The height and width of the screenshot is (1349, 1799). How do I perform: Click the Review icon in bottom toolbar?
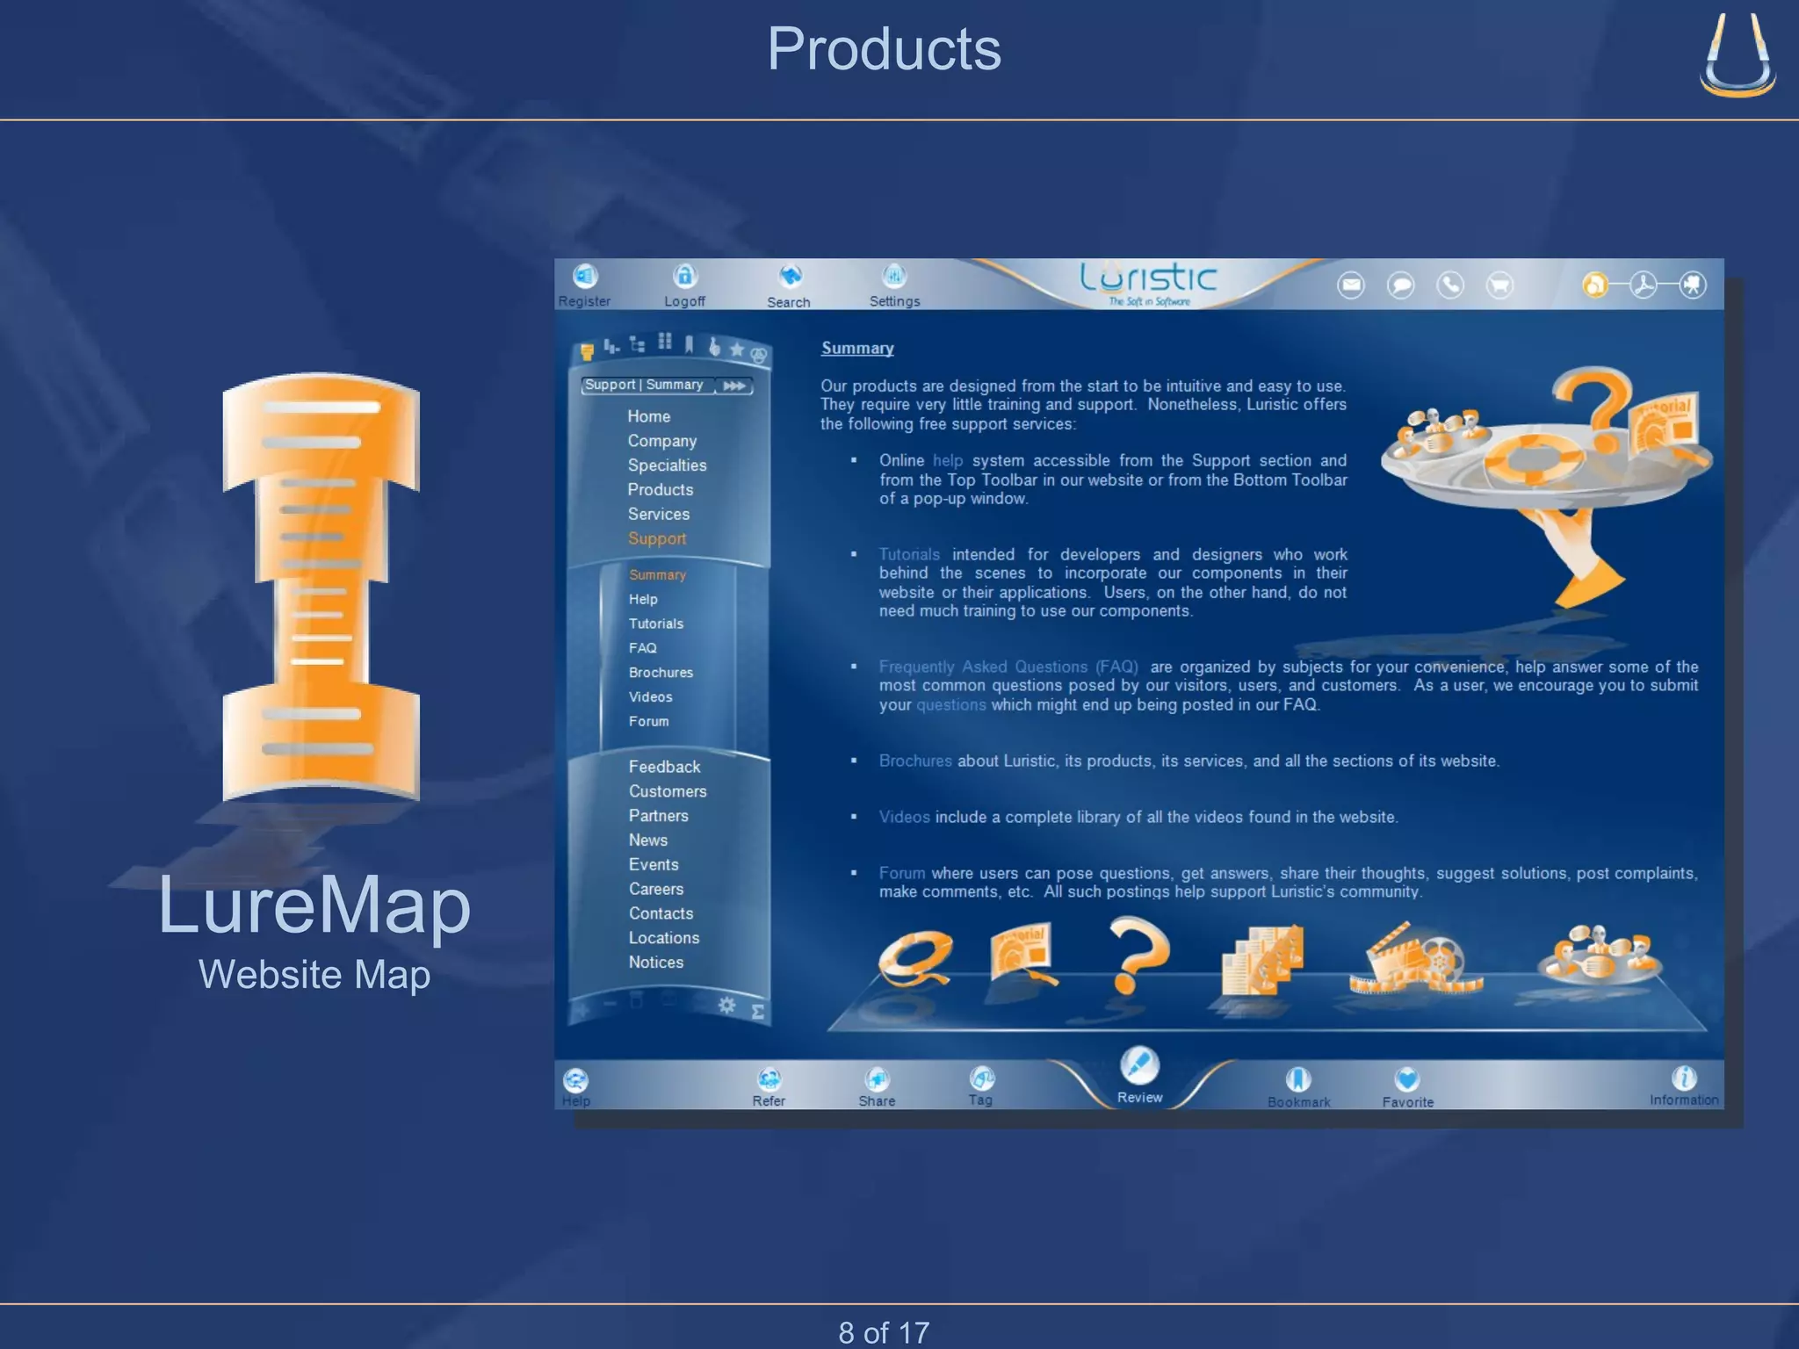(1139, 1066)
